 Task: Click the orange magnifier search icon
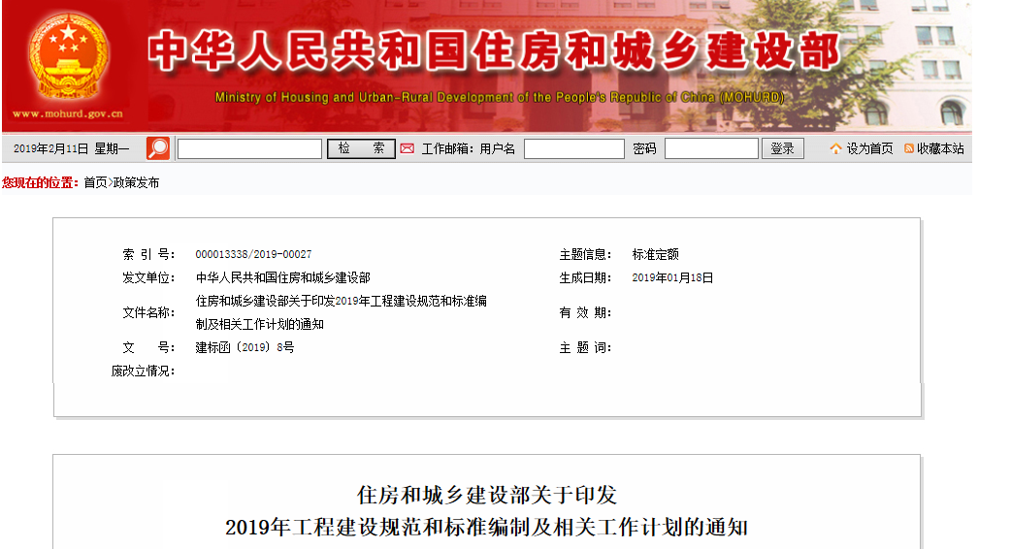pos(158,148)
